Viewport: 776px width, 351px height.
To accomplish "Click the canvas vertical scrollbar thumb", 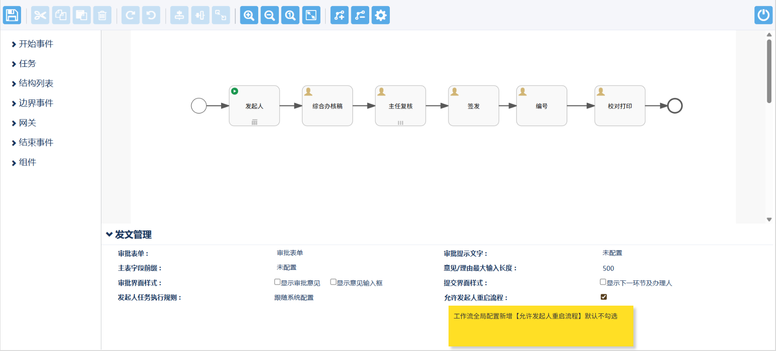I will pyautogui.click(x=769, y=71).
